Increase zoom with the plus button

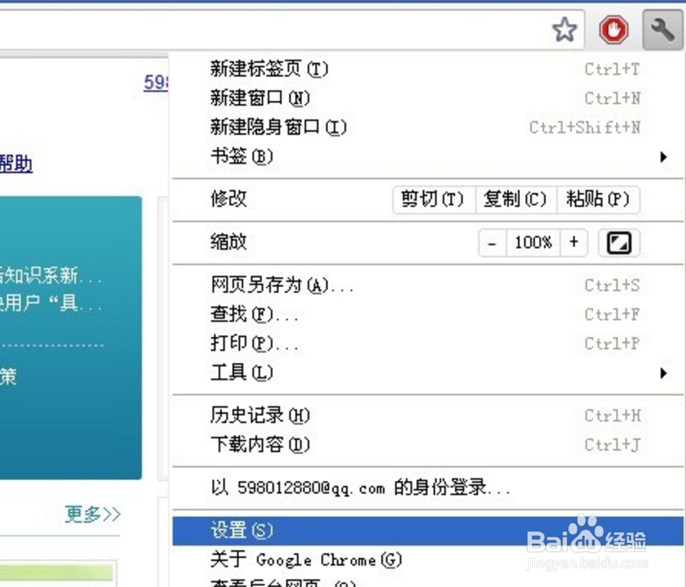(574, 243)
